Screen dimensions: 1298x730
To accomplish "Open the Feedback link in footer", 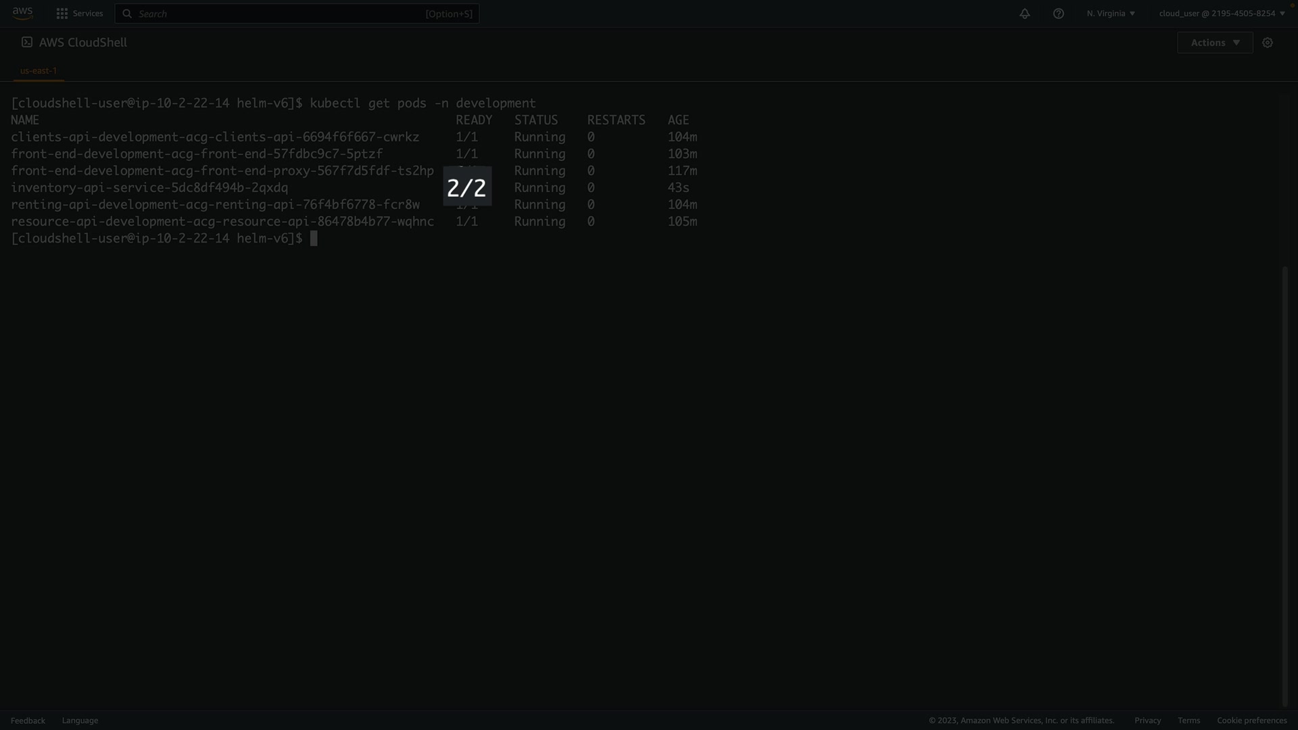I will click(x=28, y=721).
